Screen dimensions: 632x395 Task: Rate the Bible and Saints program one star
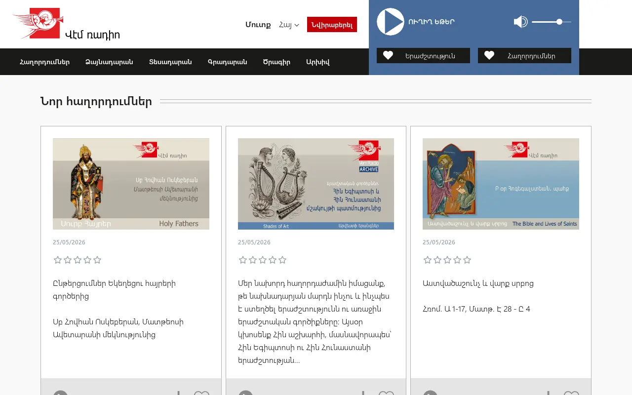[x=428, y=260]
